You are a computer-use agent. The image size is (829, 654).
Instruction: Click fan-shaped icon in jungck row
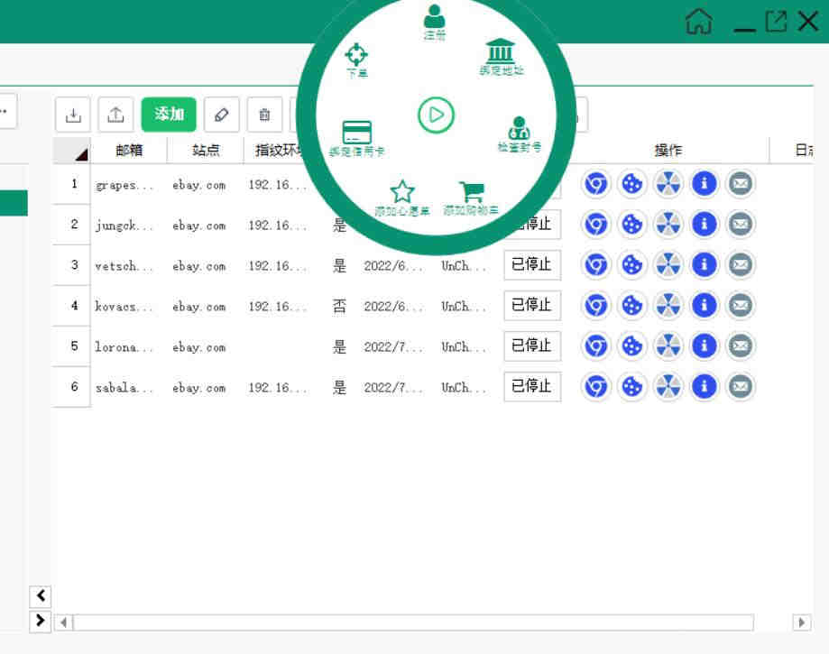tap(668, 225)
